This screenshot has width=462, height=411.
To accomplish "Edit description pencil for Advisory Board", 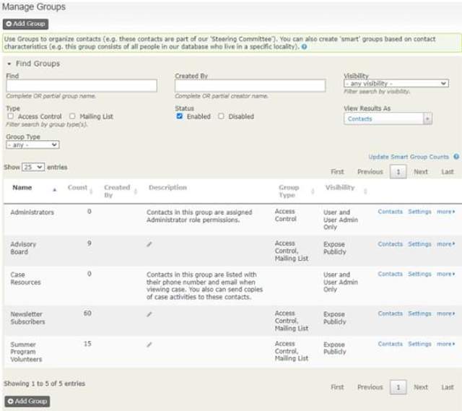I will [149, 244].
